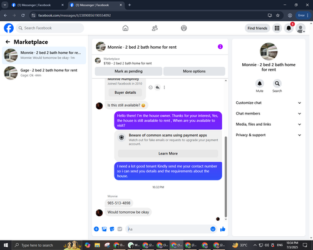Click the phone number message 985-513-4898
The image size is (313, 250).
[x=119, y=203]
